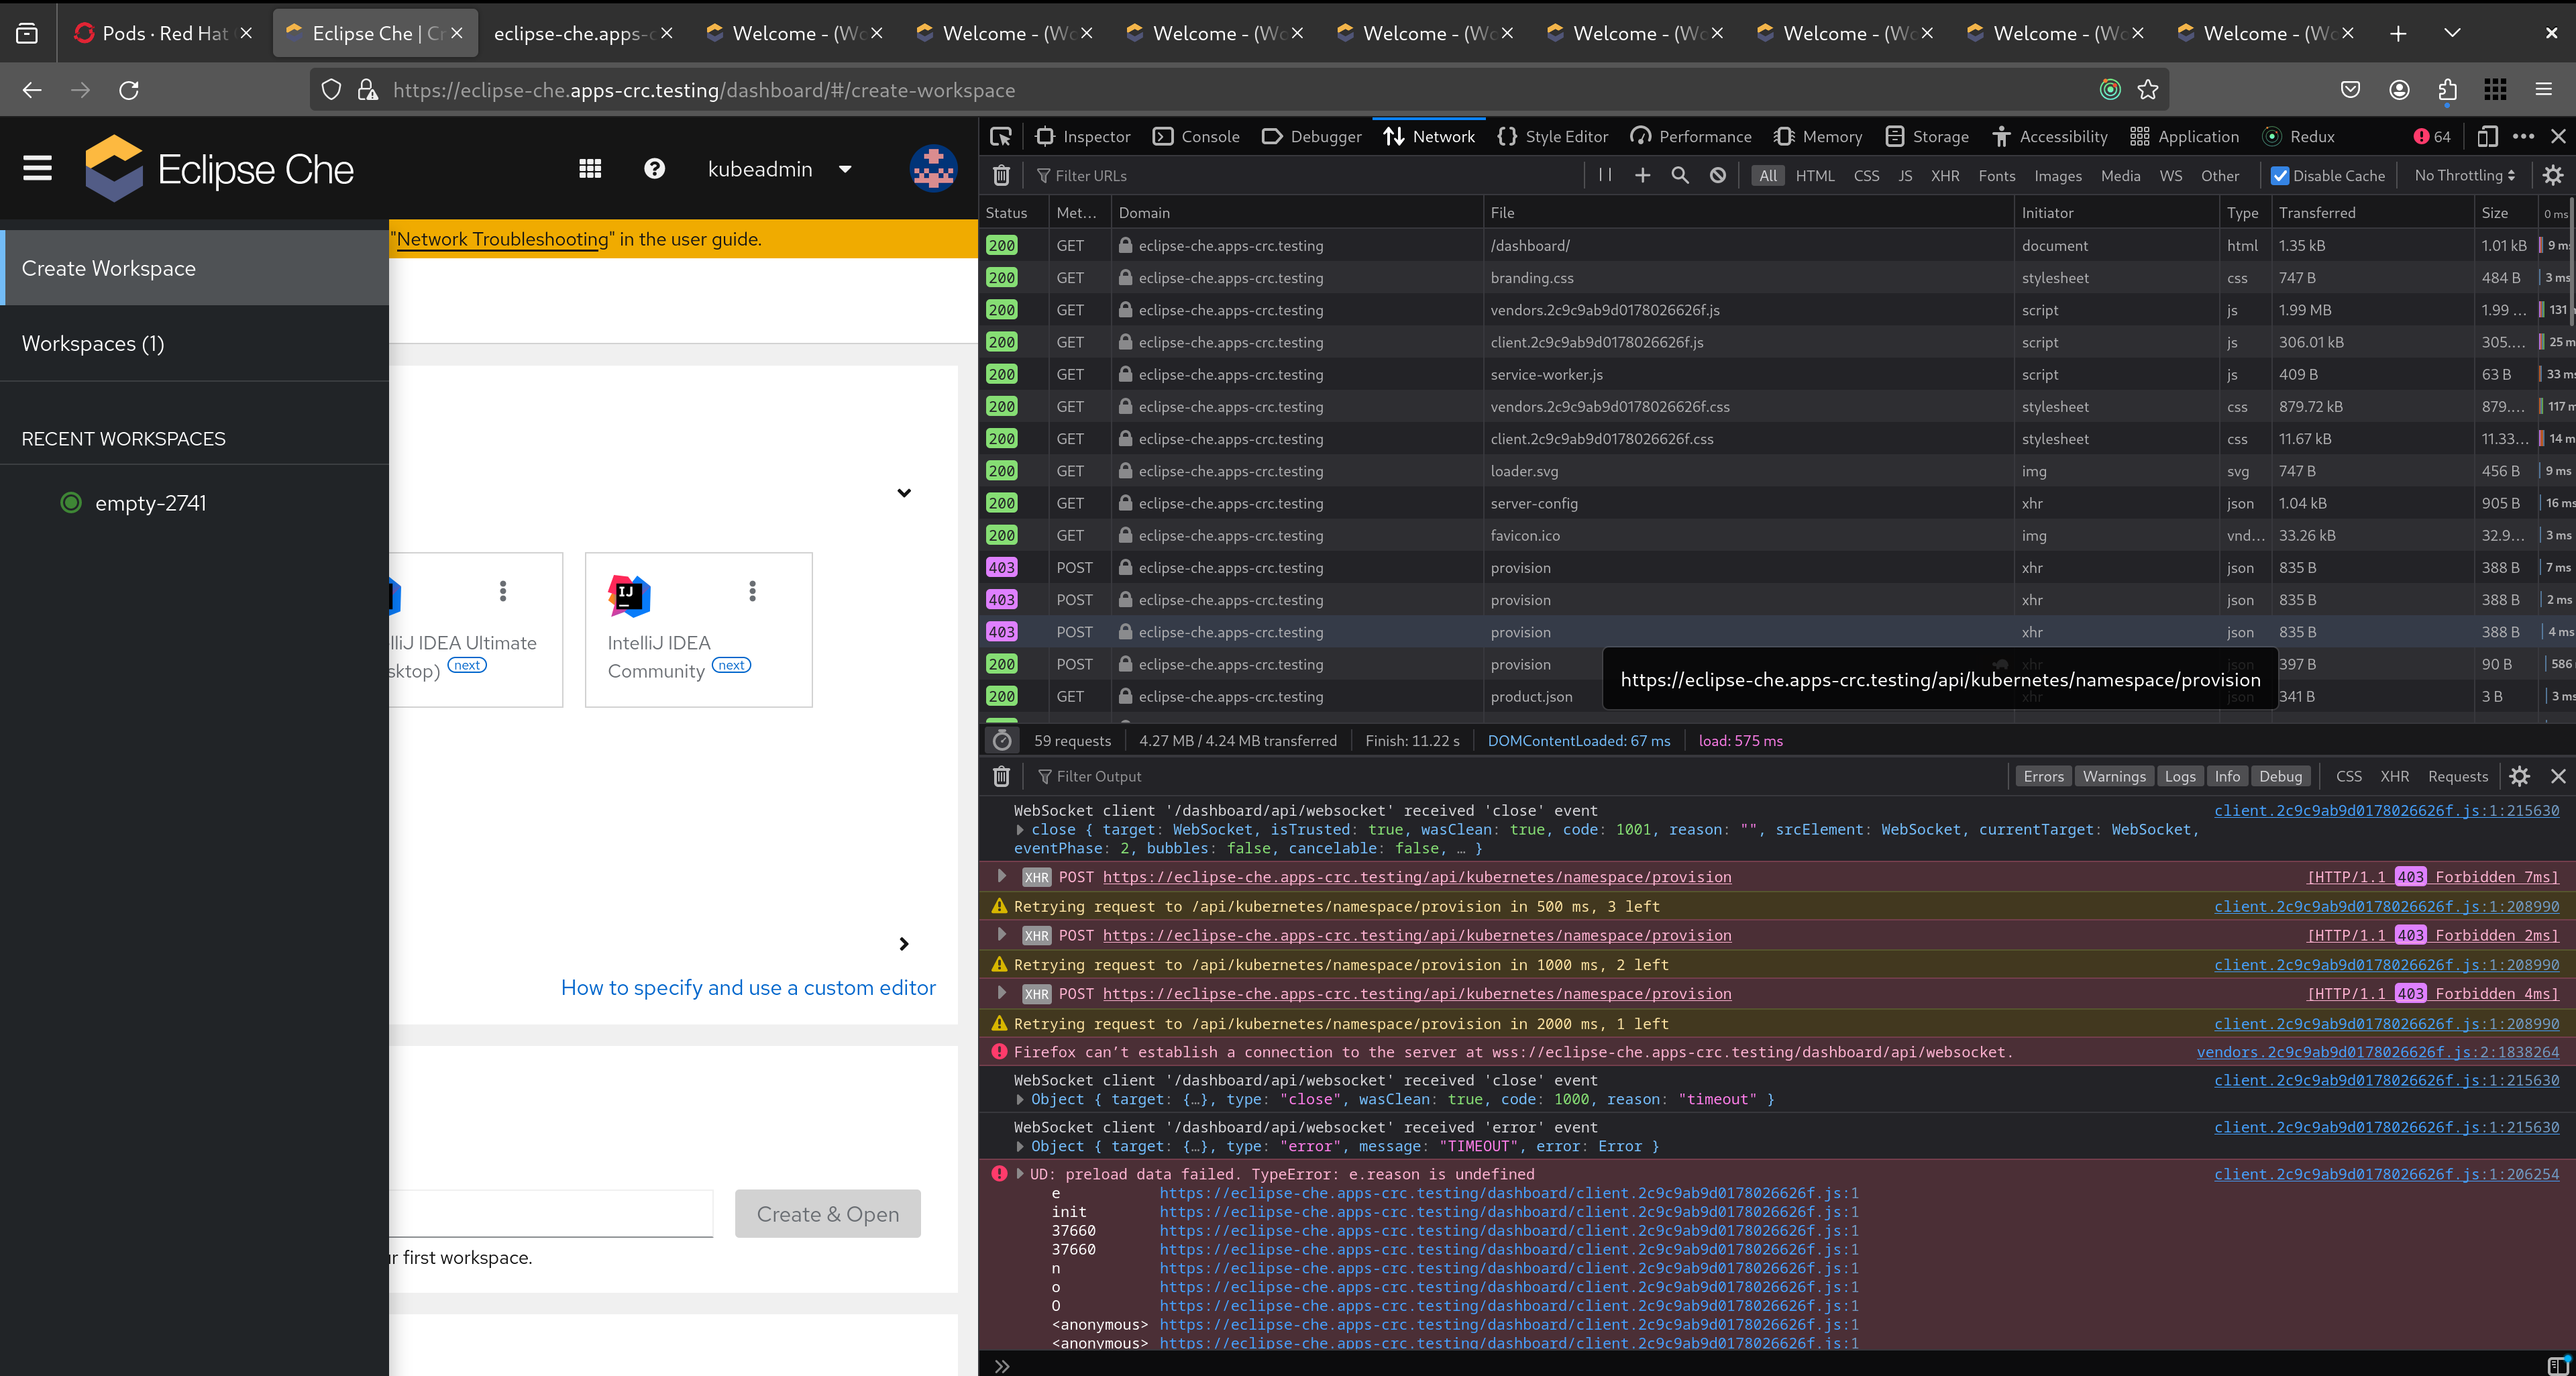Screen dimensions: 2576x1376
Task: Open the Network Troubleshooting link
Action: [502, 239]
